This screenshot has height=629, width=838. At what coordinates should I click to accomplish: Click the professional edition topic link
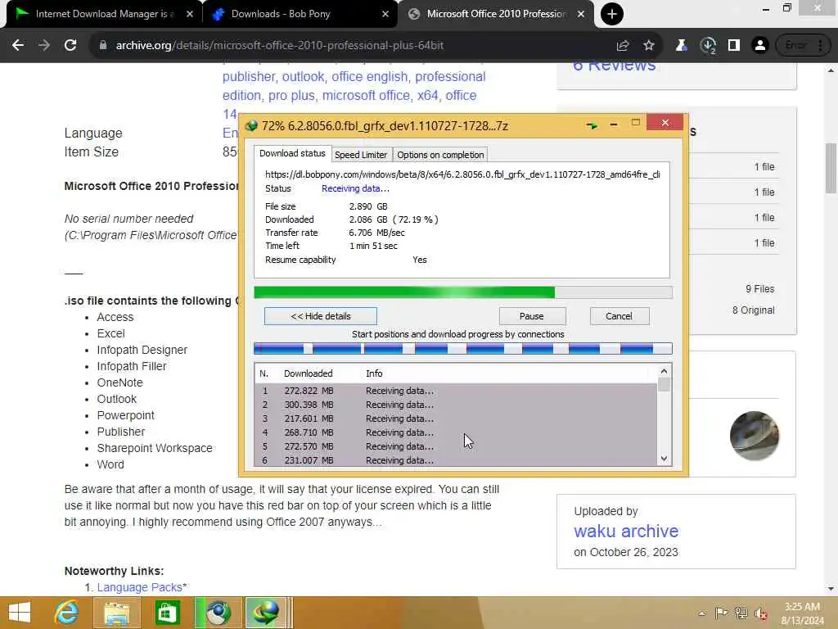point(354,85)
